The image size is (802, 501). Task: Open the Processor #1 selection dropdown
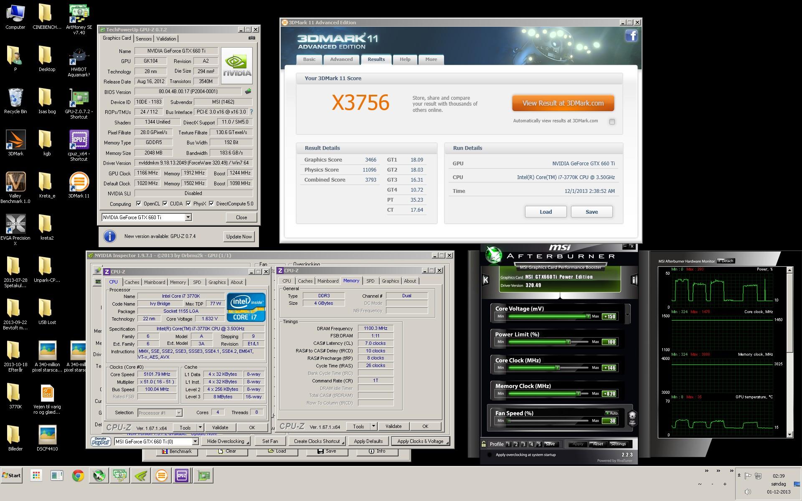pos(179,412)
